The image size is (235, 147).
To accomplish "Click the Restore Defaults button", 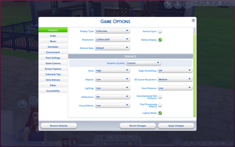I will (59, 126).
